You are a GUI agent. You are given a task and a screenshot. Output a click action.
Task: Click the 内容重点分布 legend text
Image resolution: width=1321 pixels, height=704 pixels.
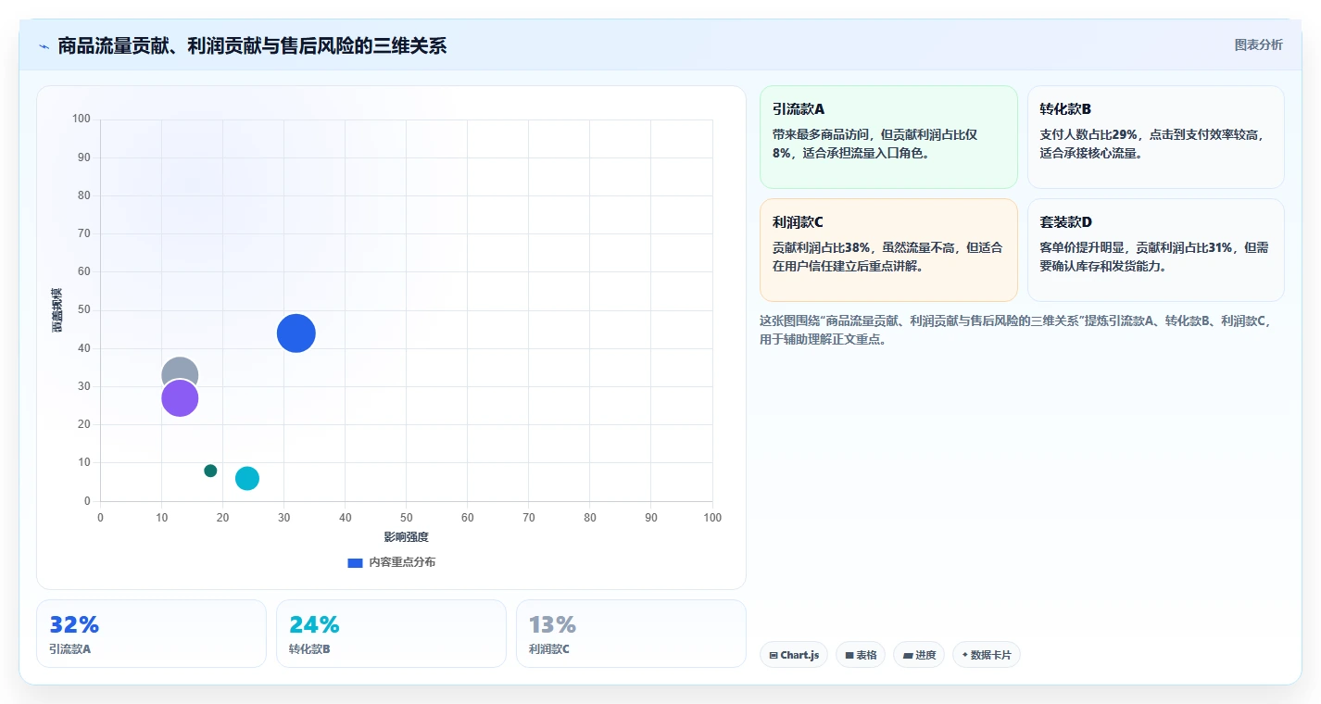402,562
